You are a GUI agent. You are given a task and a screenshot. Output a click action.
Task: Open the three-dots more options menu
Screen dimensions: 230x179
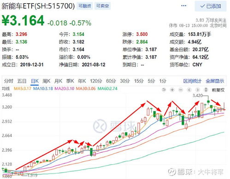pyautogui.click(x=184, y=6)
